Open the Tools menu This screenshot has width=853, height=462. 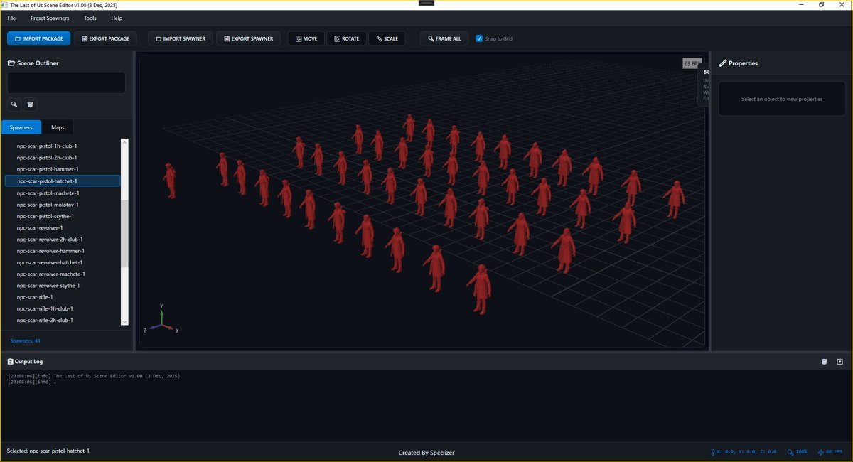[90, 18]
